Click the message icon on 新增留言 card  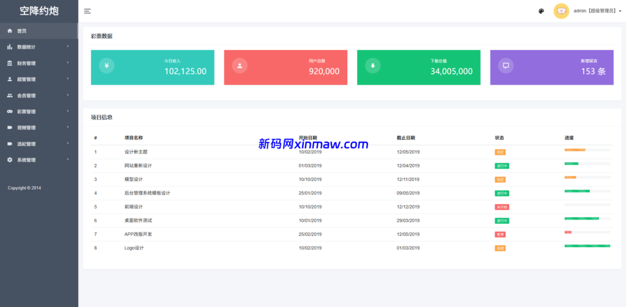point(506,66)
